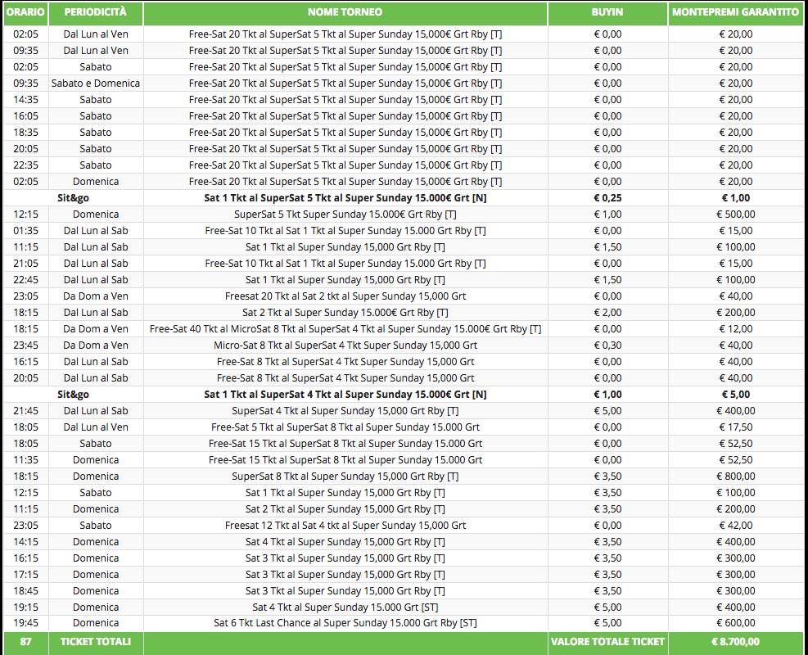Click the € 500,00 guaranteed prize
The width and height of the screenshot is (808, 655).
[x=735, y=215]
